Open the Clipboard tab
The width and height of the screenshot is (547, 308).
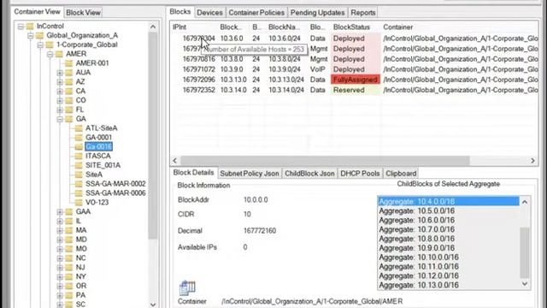point(401,174)
